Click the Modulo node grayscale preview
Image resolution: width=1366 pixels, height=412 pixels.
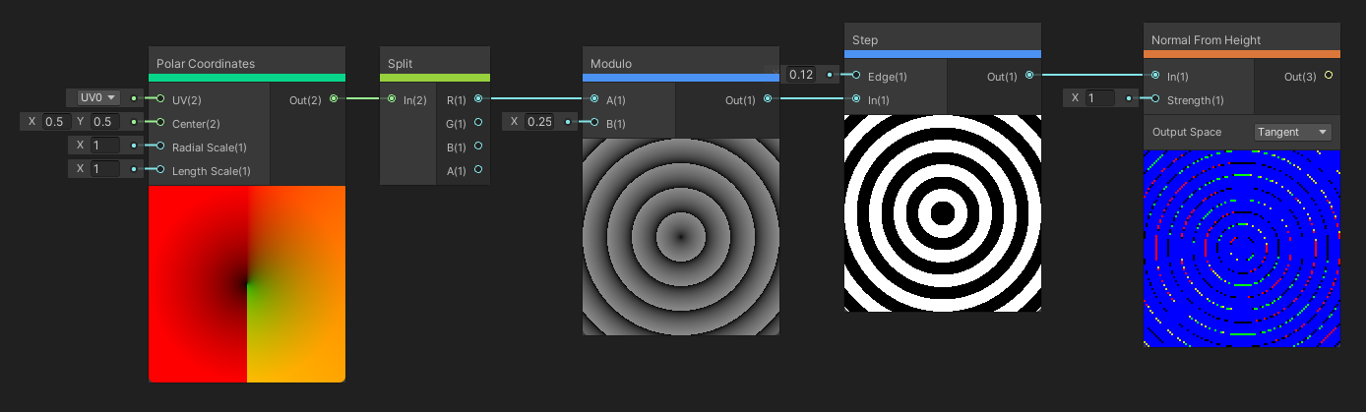pyautogui.click(x=680, y=237)
